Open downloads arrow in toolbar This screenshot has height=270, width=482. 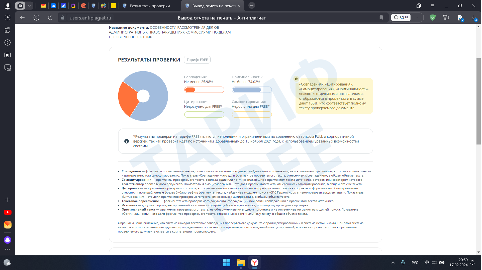[473, 17]
